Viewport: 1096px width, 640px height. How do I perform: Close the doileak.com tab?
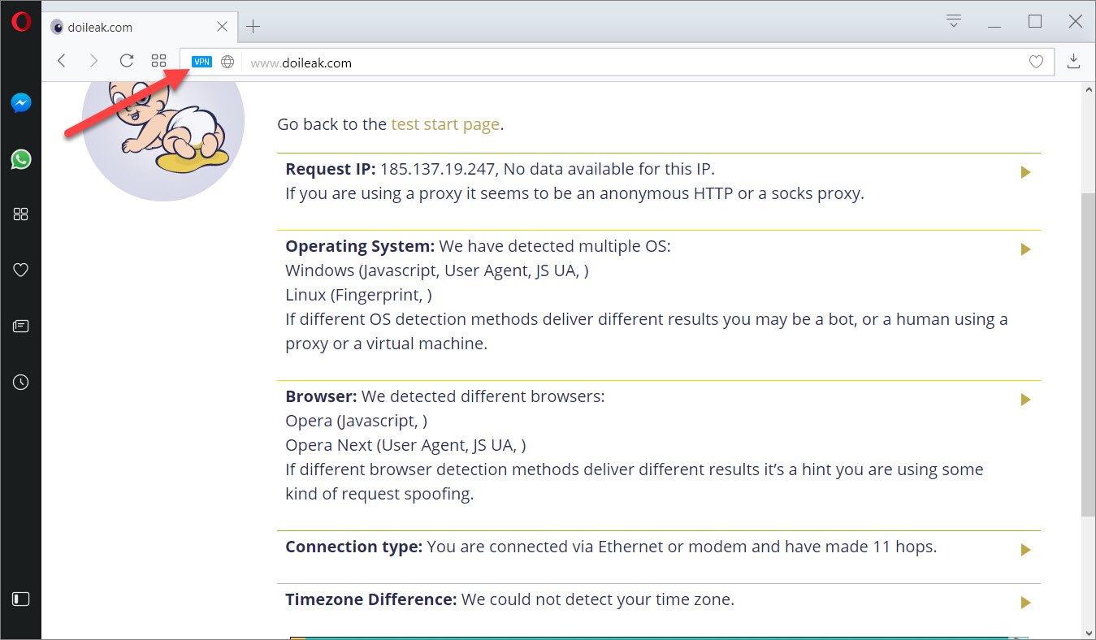point(222,27)
